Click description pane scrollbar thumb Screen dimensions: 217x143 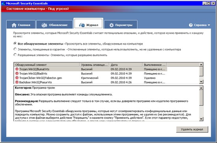click(201, 98)
